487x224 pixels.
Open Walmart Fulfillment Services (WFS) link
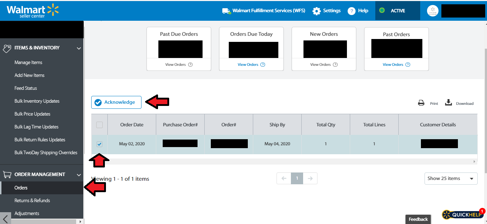click(x=269, y=11)
